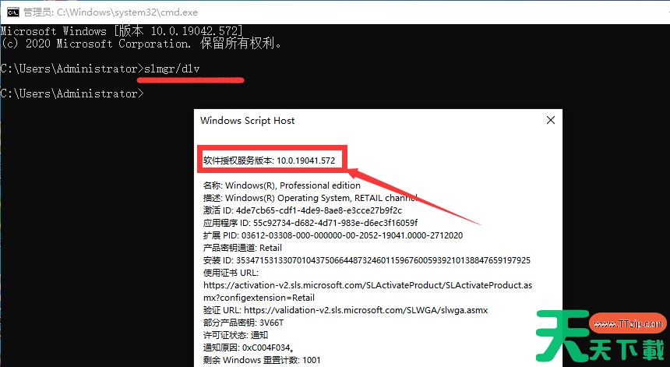Select the license status line

[235, 335]
